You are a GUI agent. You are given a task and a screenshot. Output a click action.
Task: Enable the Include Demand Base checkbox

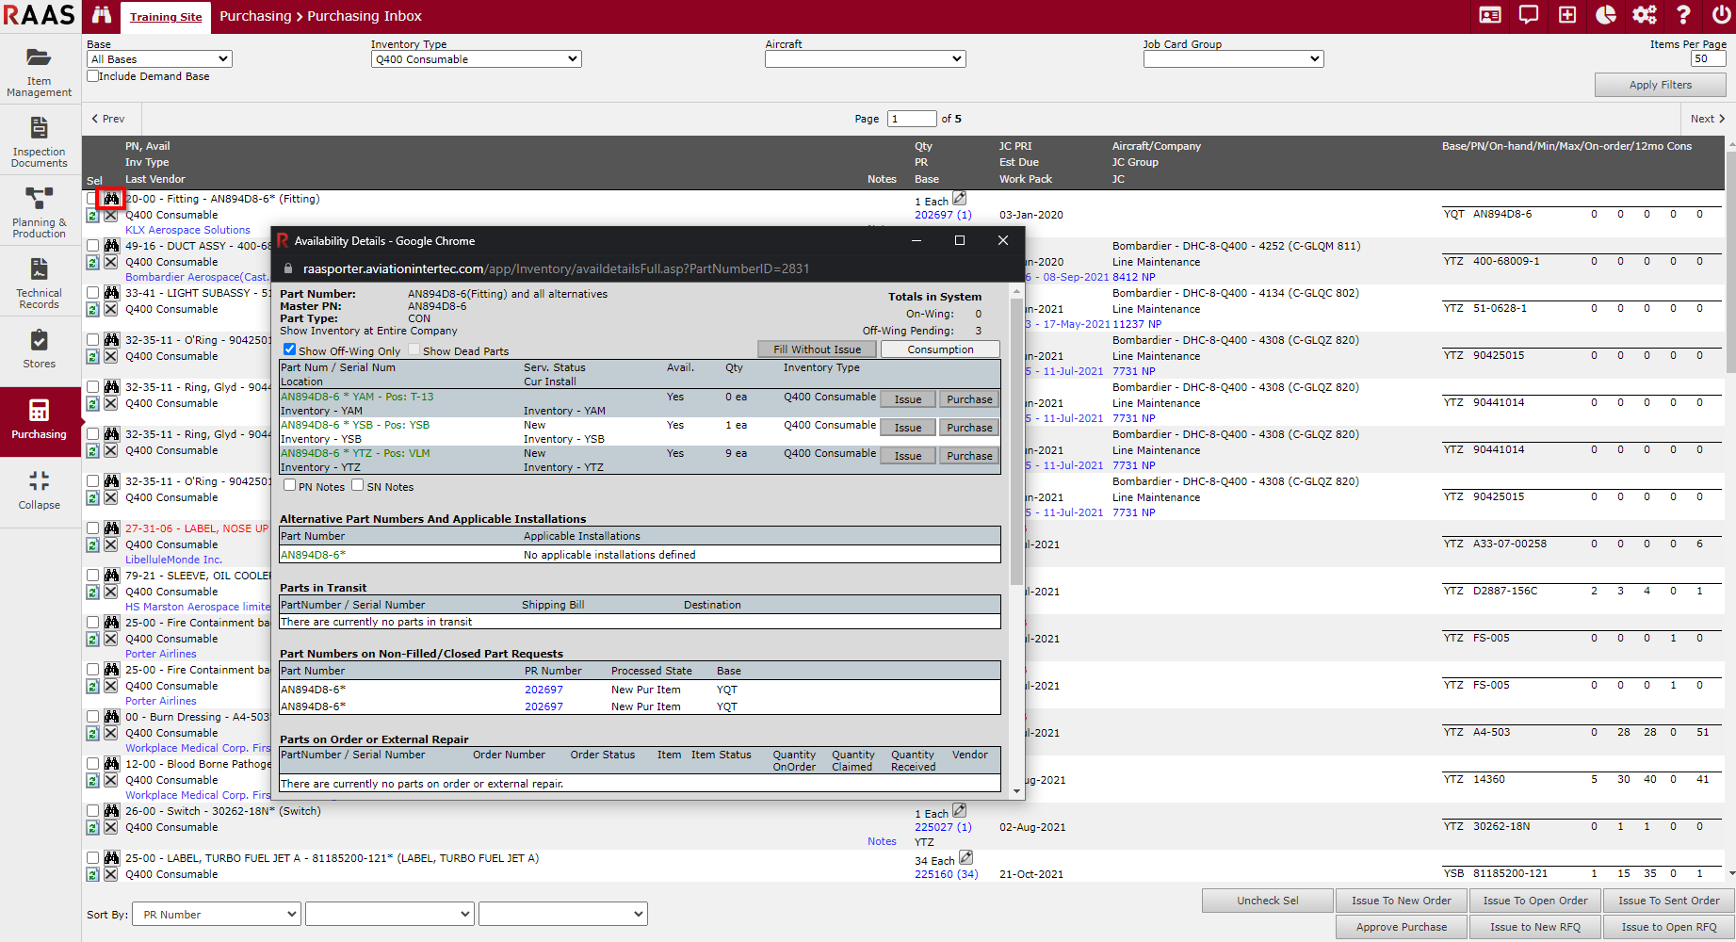tap(93, 76)
